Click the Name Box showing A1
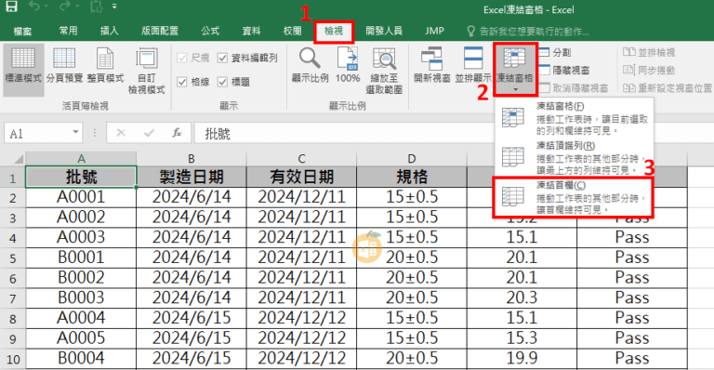 [x=38, y=133]
